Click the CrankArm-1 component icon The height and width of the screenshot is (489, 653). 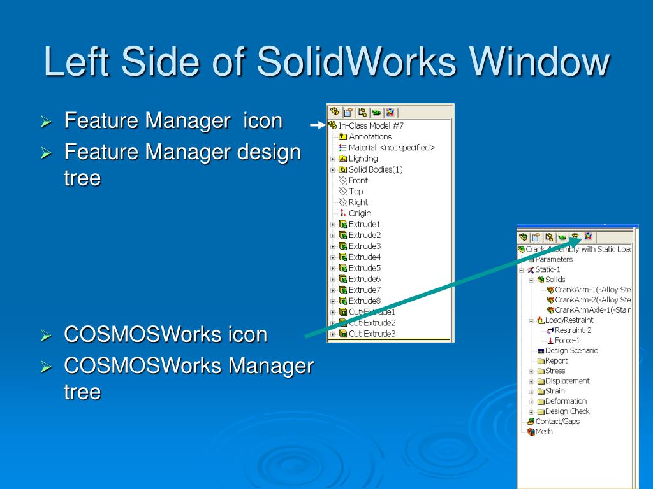coord(550,290)
